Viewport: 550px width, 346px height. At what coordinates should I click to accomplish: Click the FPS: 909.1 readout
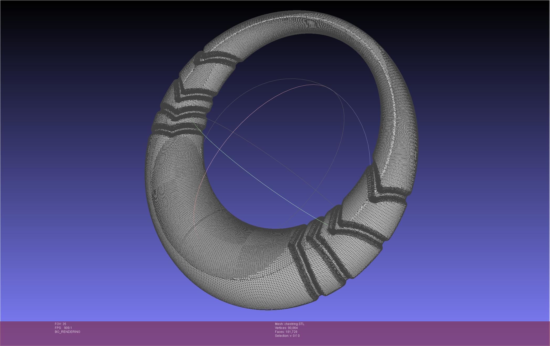(x=63, y=328)
